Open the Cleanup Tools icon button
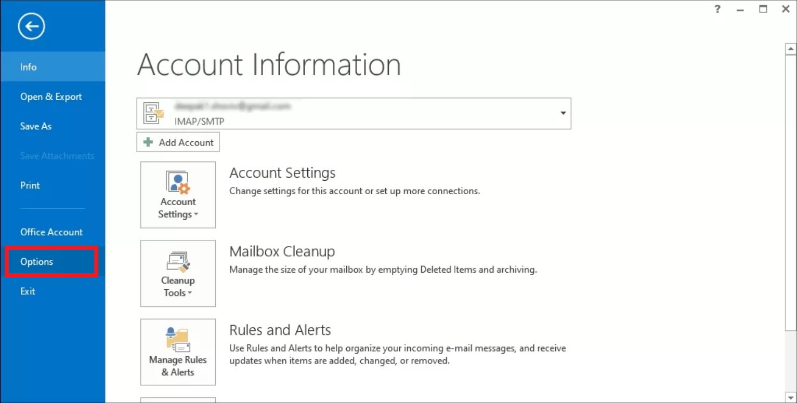Screen dimensions: 797x403 tap(178, 273)
